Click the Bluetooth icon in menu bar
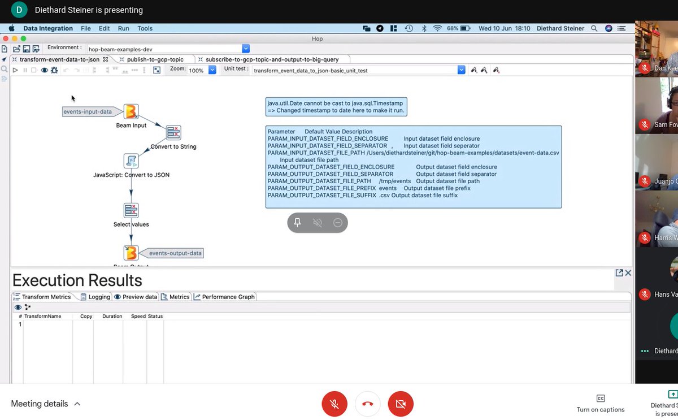Screen dimensions: 678x420 click(x=424, y=28)
